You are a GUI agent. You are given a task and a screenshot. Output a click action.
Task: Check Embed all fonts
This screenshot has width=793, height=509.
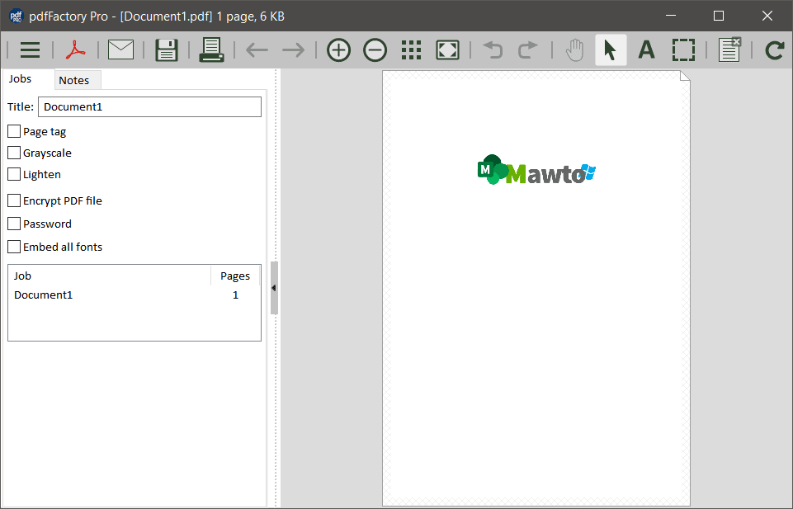pyautogui.click(x=14, y=247)
